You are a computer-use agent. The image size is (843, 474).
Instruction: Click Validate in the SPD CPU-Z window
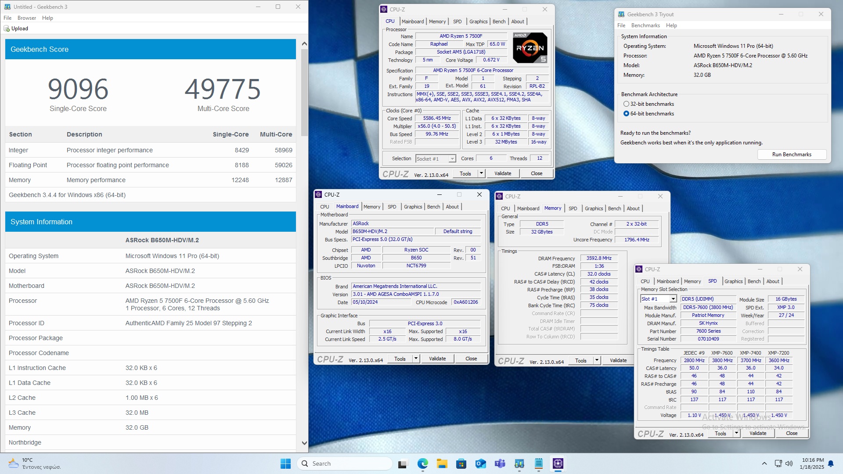pos(758,433)
